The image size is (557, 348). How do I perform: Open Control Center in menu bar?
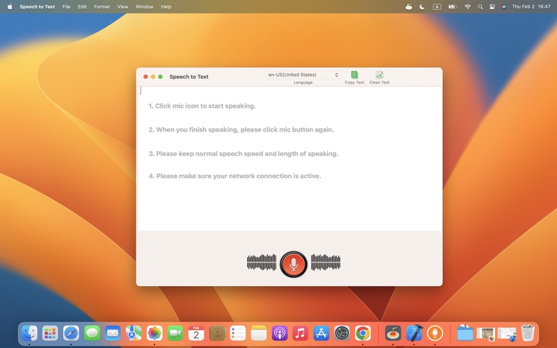tap(492, 7)
